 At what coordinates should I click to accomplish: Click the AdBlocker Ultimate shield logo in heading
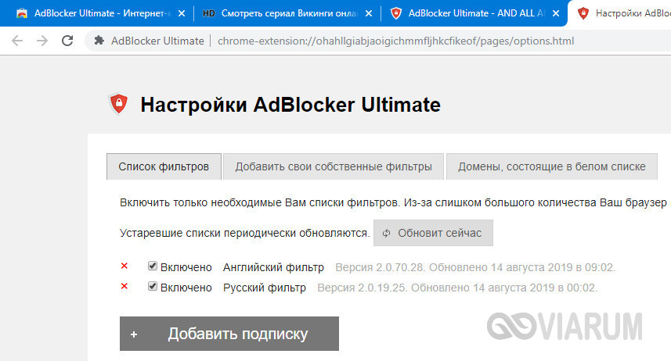coord(118,104)
